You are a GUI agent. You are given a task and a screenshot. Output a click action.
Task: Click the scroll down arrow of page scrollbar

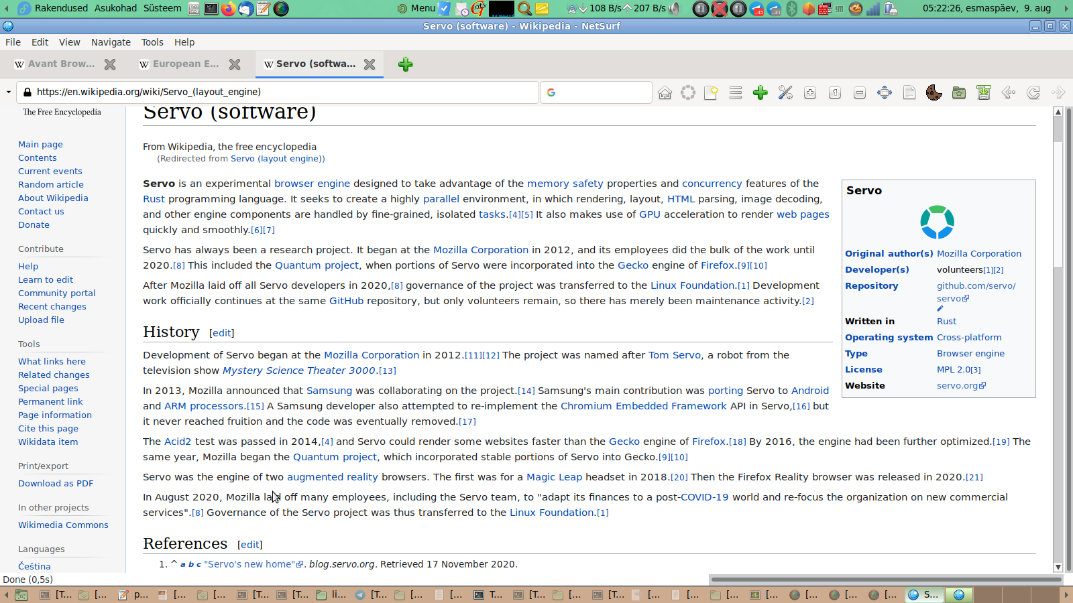click(1058, 567)
